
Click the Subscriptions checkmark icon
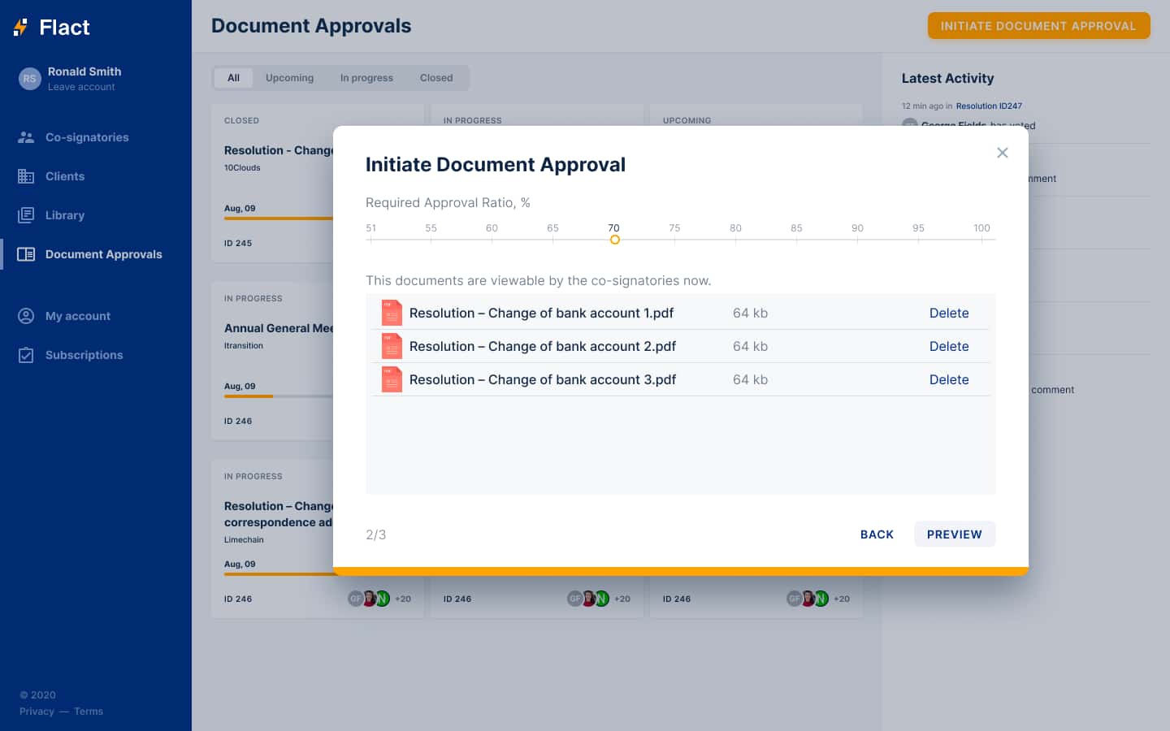pyautogui.click(x=26, y=355)
